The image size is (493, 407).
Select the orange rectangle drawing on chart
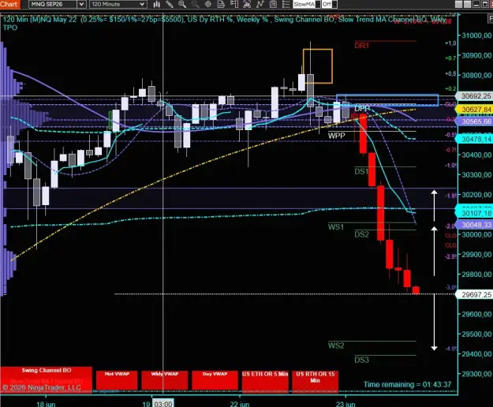[318, 66]
